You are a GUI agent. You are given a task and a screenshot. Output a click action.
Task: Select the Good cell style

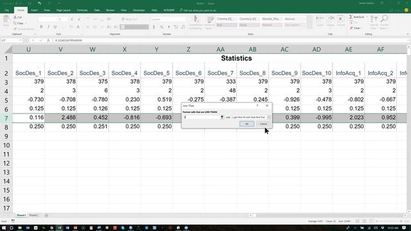(x=249, y=25)
